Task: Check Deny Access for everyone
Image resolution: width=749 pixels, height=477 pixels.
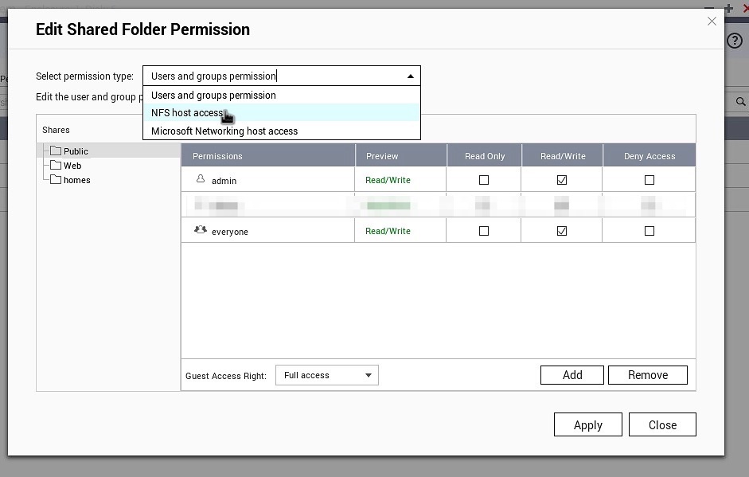Action: point(649,231)
